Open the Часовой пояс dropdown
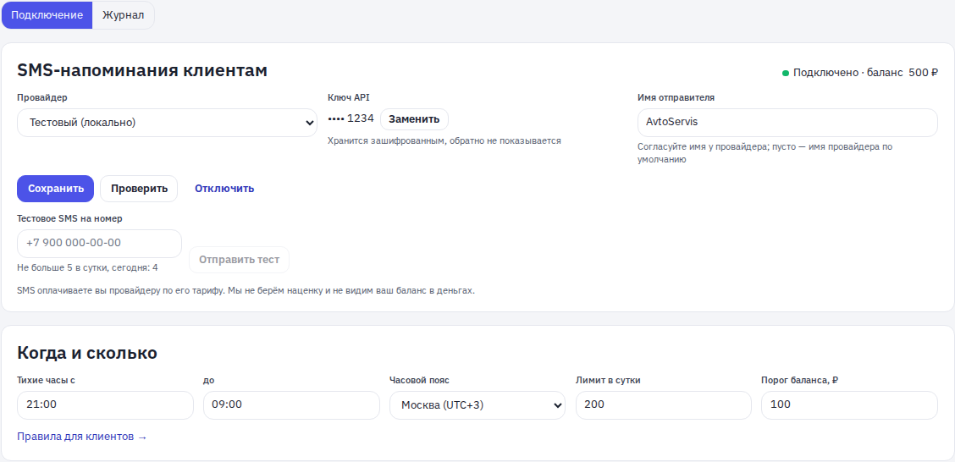This screenshot has width=955, height=462. [x=477, y=405]
